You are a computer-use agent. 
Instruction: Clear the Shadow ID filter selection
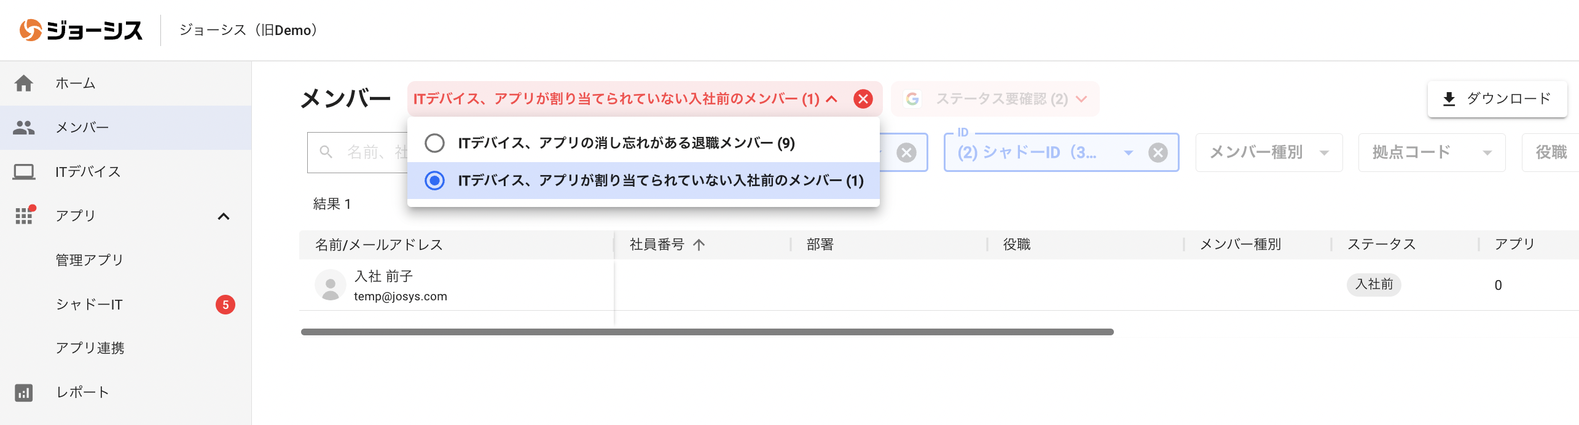click(x=1158, y=152)
